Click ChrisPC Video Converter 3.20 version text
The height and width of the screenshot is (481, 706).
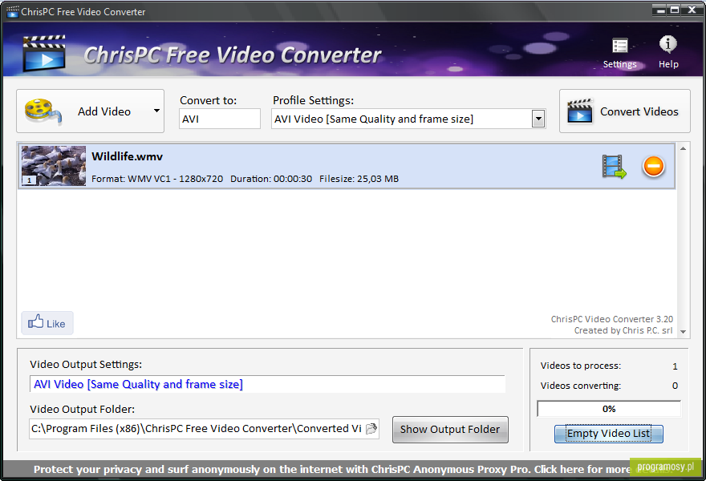tap(612, 319)
